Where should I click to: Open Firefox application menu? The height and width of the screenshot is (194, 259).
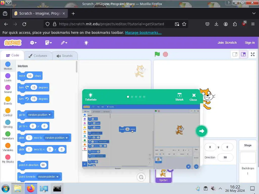[x=253, y=24]
